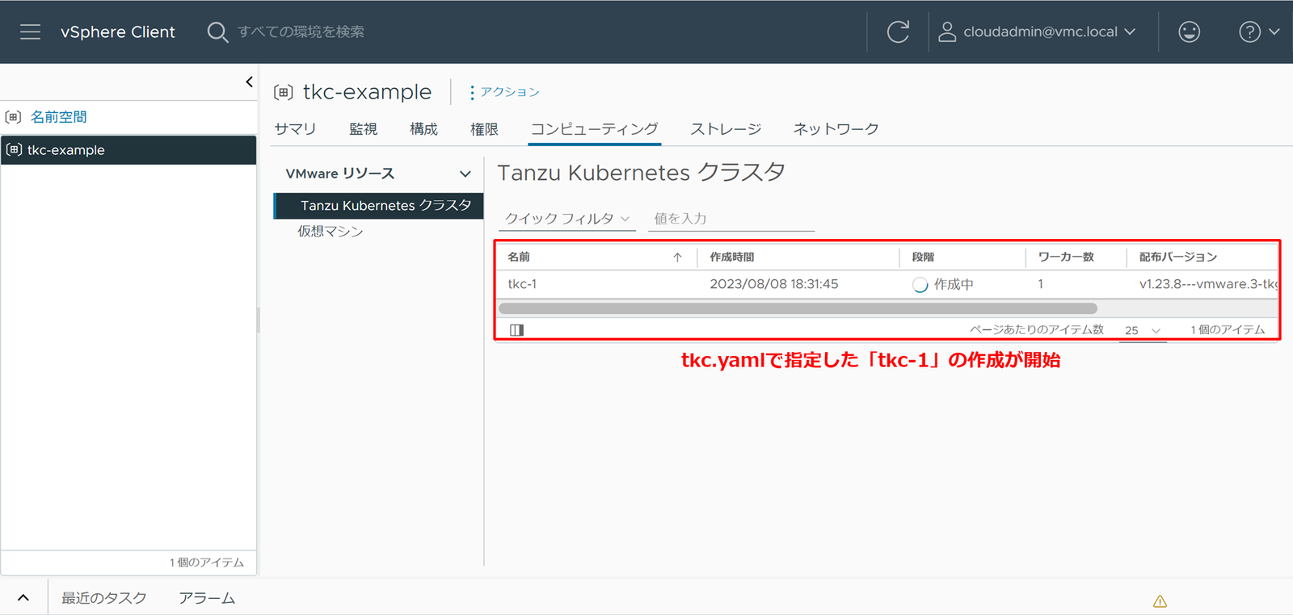Switch to the ストレージ tab
This screenshot has width=1293, height=615.
[x=726, y=129]
